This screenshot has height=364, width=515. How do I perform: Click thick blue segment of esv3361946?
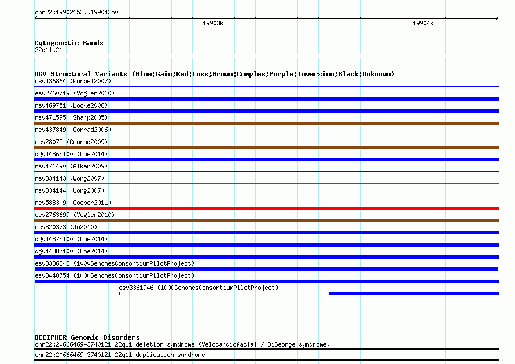414,293
